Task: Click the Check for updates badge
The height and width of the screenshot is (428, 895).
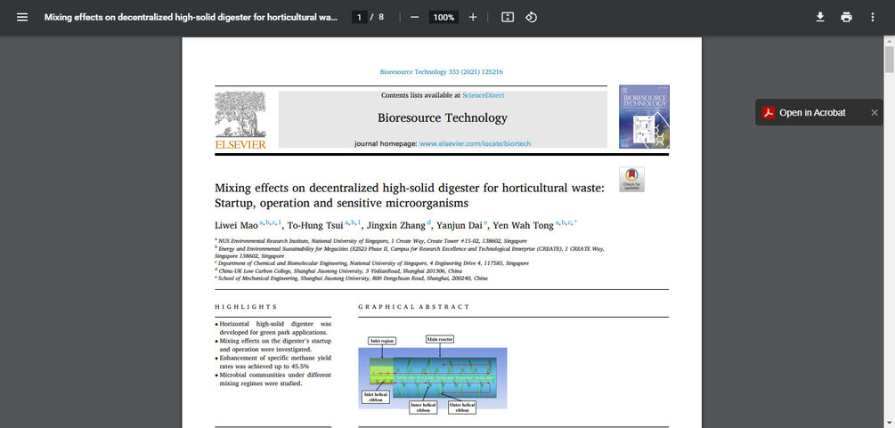Action: tap(631, 179)
